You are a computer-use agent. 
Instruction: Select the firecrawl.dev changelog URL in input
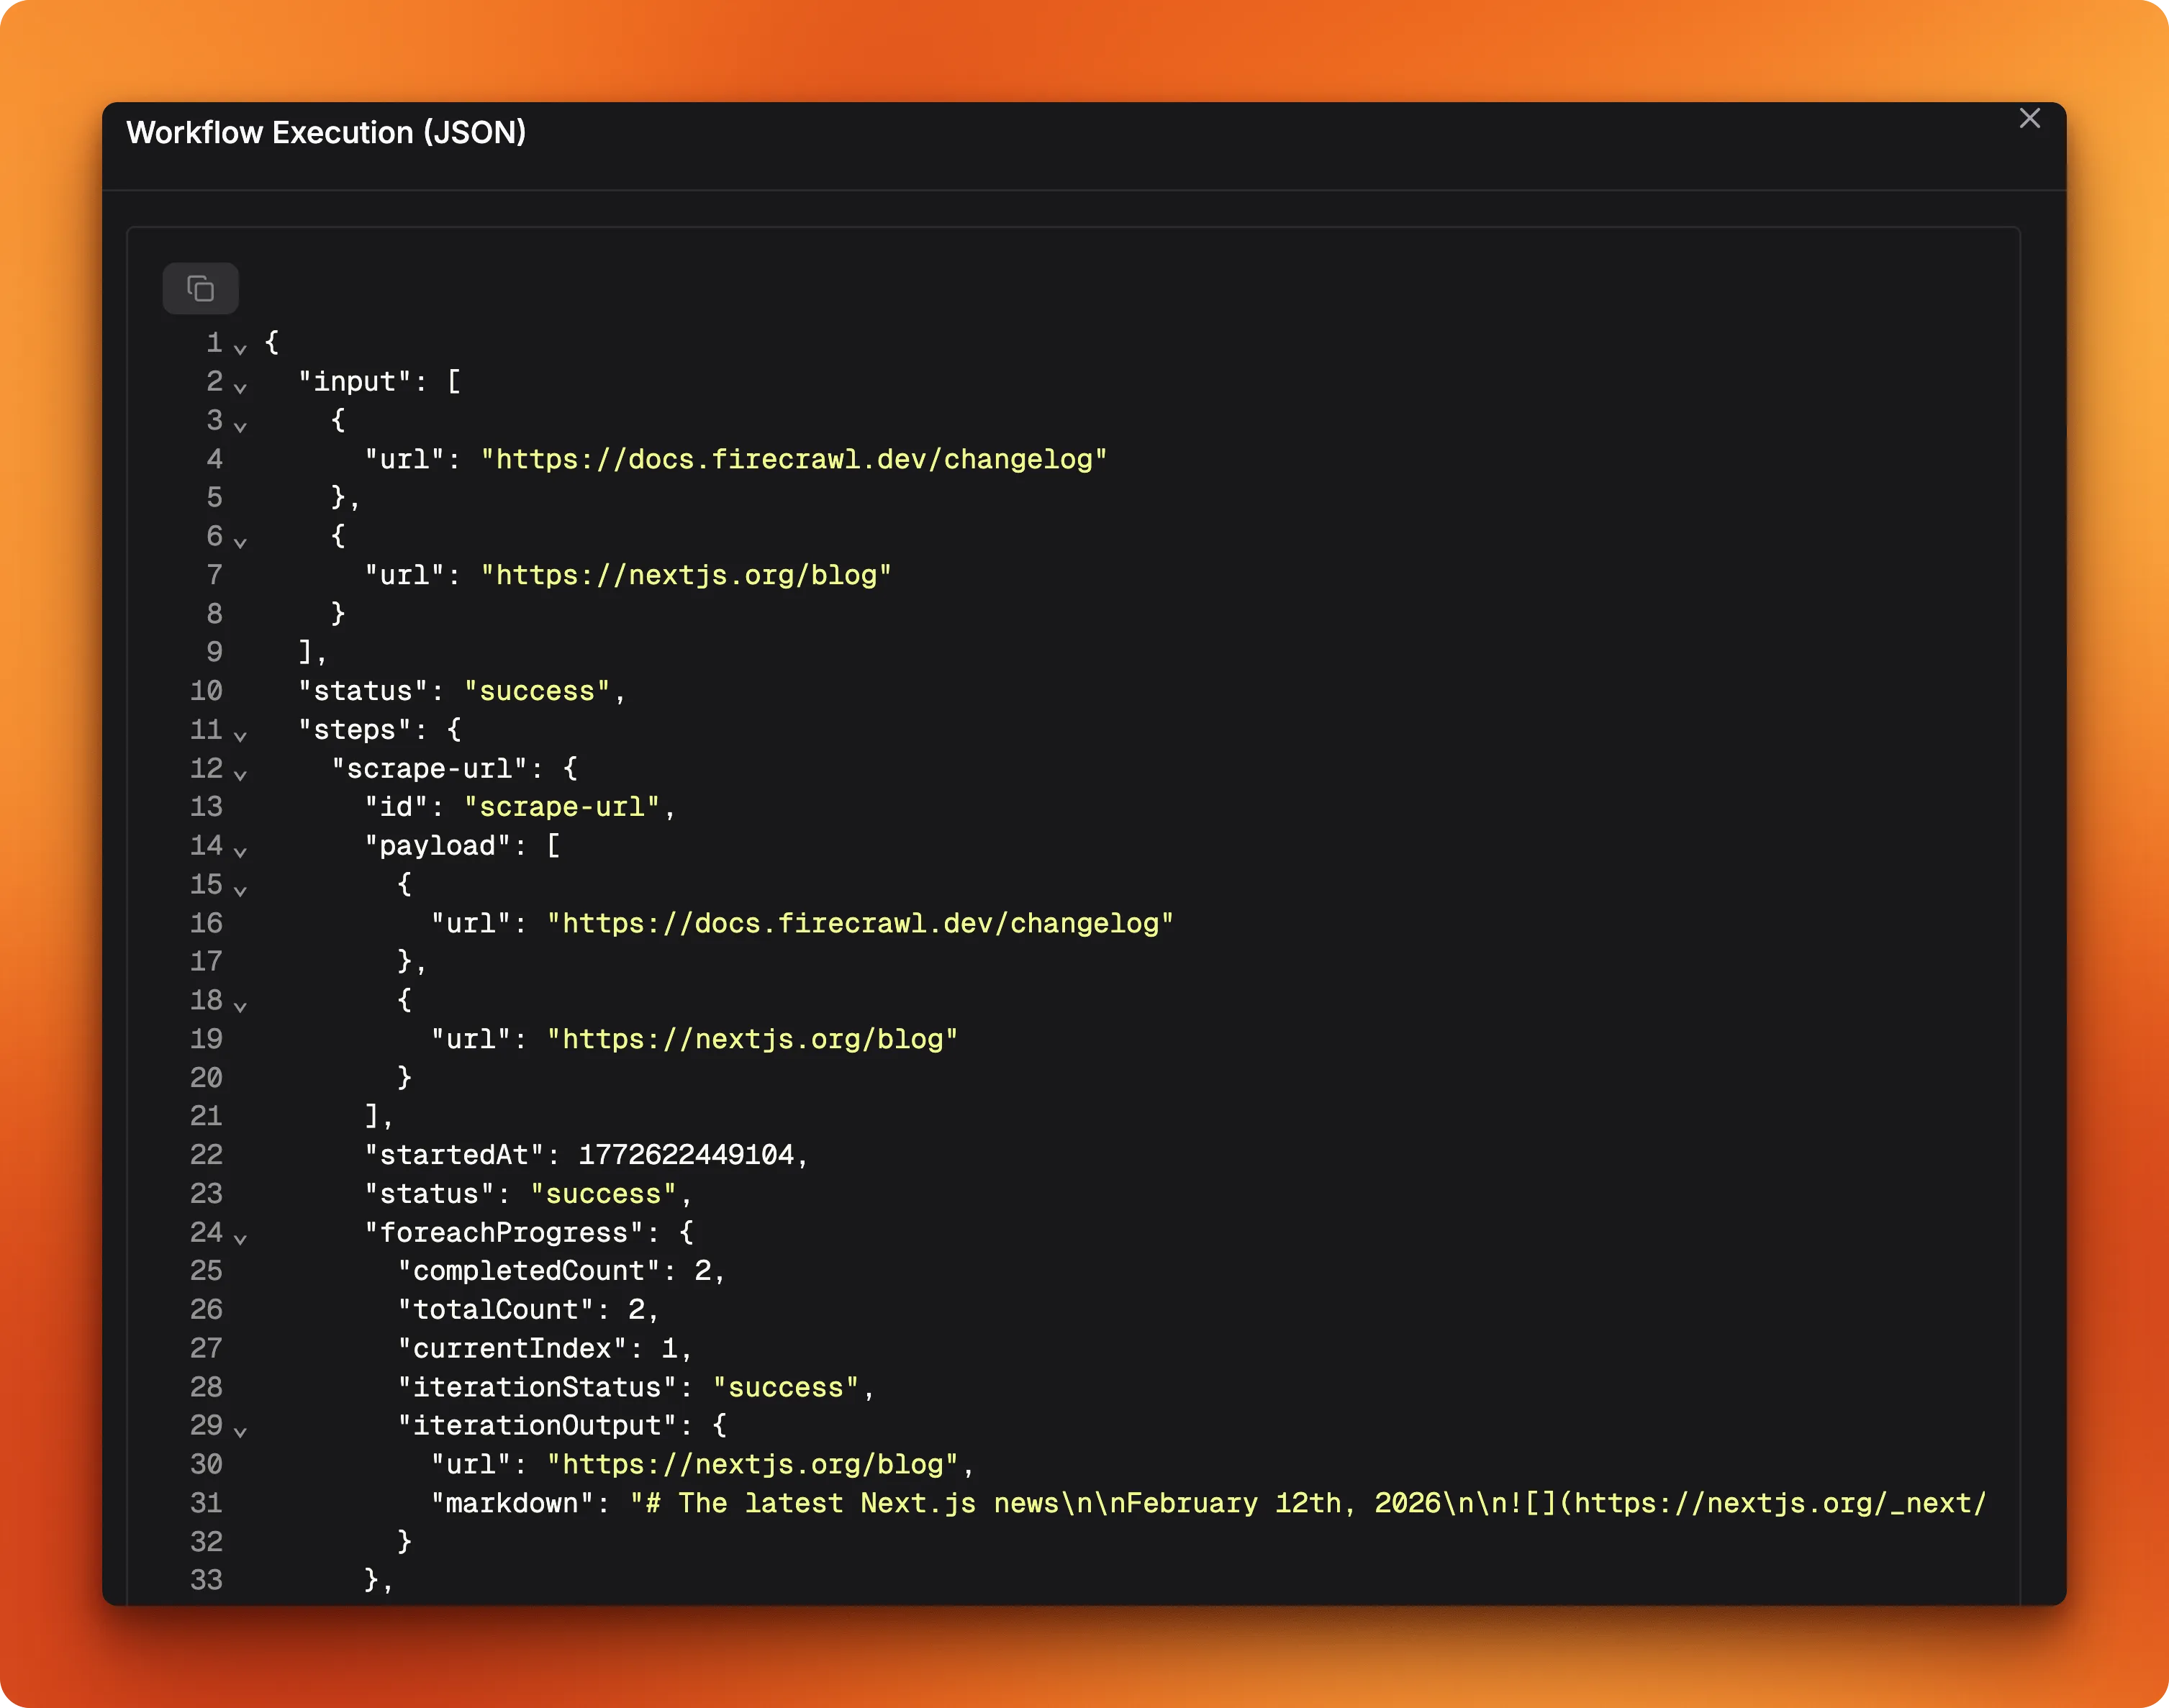pyautogui.click(x=794, y=459)
